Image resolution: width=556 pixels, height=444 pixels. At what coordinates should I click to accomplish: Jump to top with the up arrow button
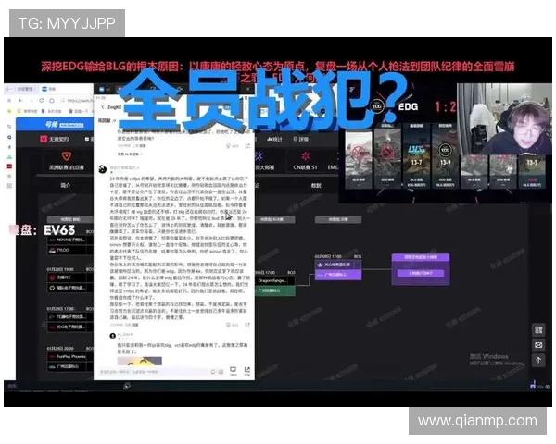538,361
